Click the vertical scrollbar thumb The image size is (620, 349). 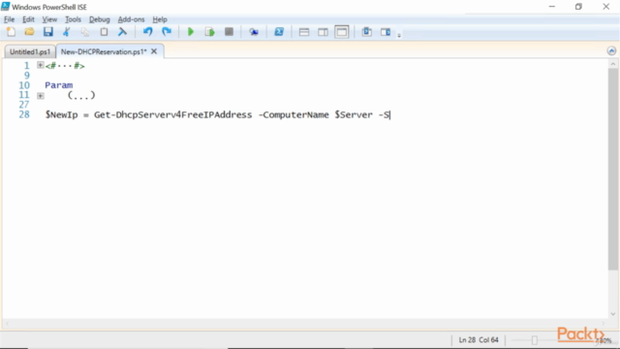pyautogui.click(x=613, y=170)
